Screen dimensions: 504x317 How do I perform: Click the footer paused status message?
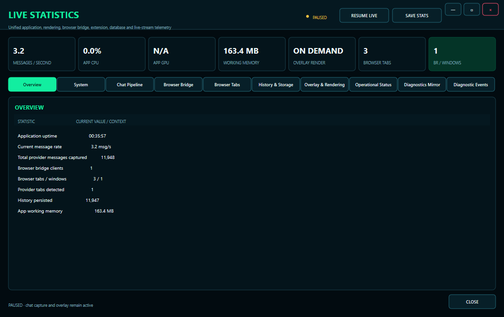(x=51, y=305)
